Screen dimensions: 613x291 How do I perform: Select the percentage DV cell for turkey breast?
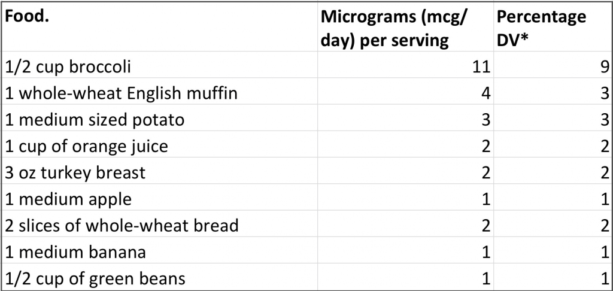tap(551, 172)
